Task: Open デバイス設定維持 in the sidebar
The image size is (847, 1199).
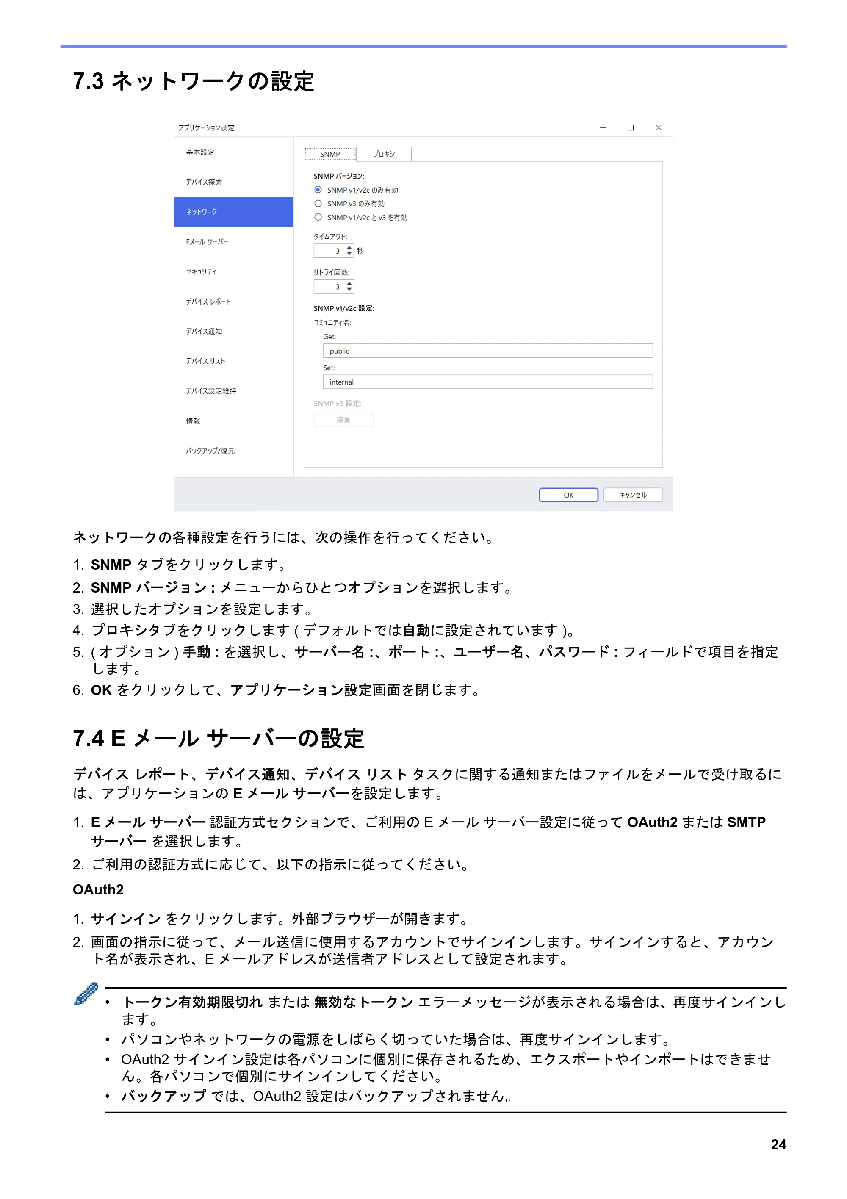Action: (233, 390)
